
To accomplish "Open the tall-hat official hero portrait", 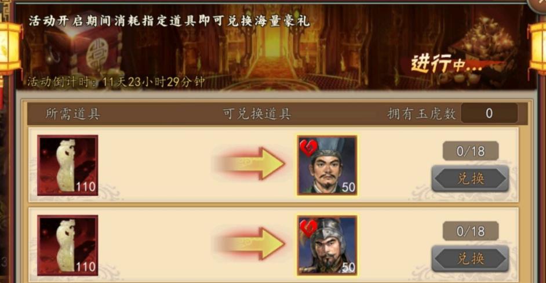I will (x=327, y=165).
